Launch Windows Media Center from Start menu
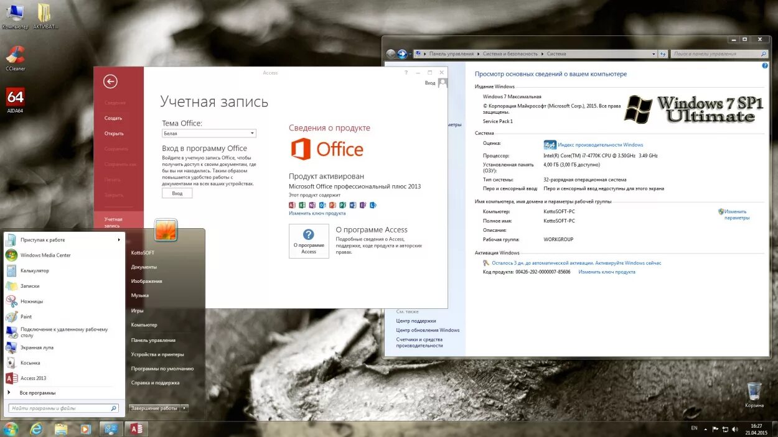The height and width of the screenshot is (437, 778). click(64, 255)
